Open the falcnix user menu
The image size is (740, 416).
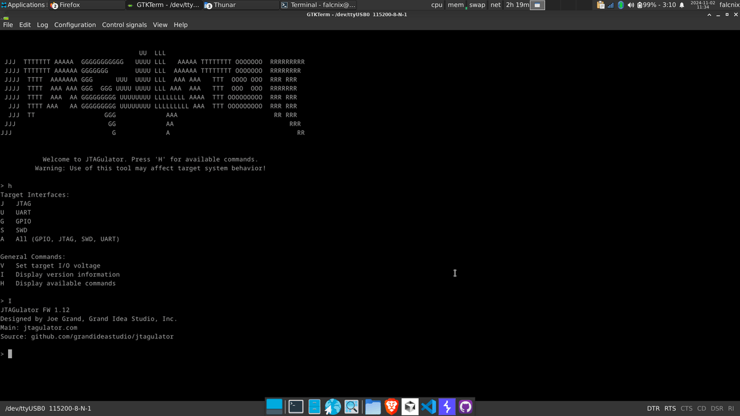[729, 5]
